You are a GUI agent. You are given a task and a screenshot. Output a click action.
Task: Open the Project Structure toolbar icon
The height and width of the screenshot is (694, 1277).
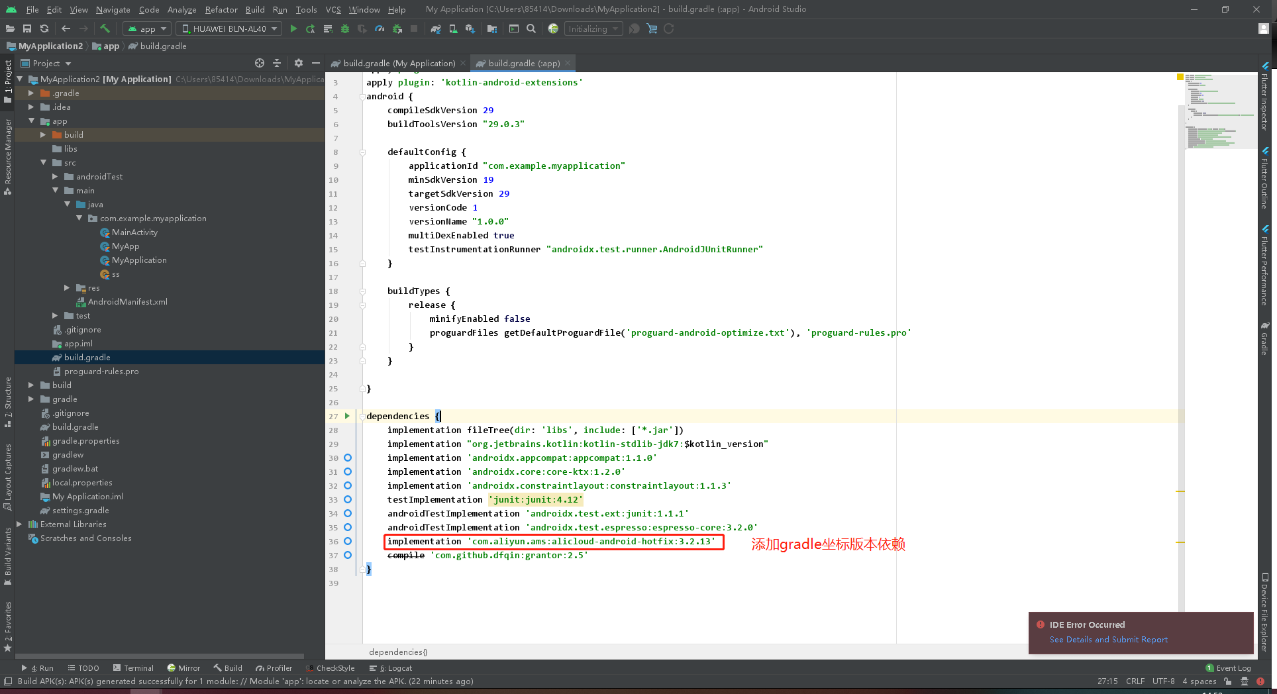pos(491,28)
